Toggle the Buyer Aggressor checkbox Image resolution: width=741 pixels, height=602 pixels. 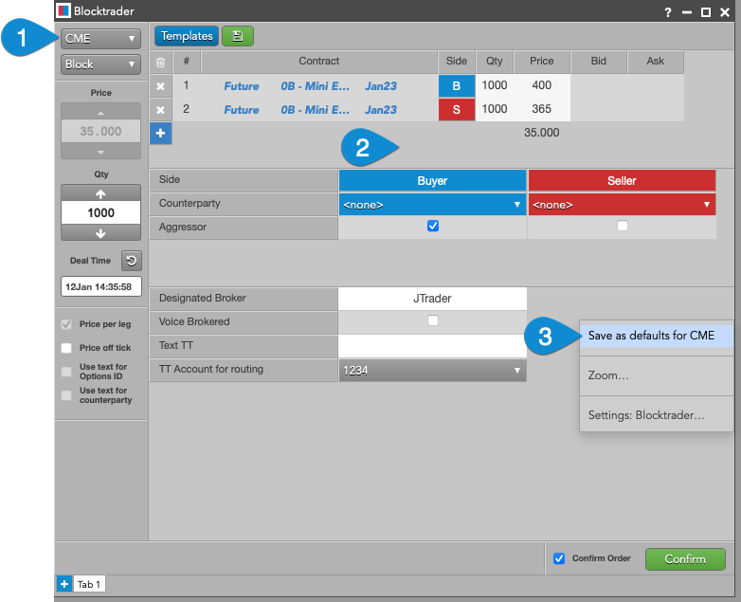(x=433, y=227)
